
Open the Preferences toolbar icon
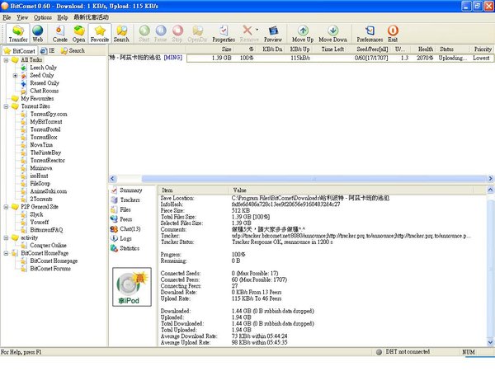point(370,34)
